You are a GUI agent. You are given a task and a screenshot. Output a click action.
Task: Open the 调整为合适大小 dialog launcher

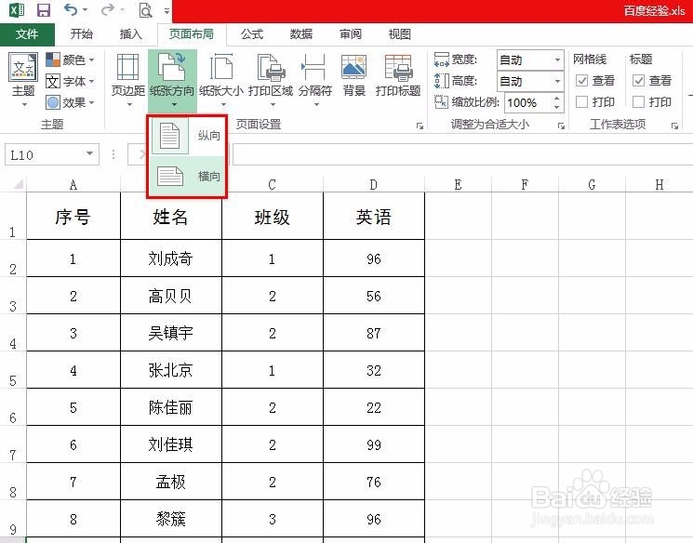pos(561,126)
